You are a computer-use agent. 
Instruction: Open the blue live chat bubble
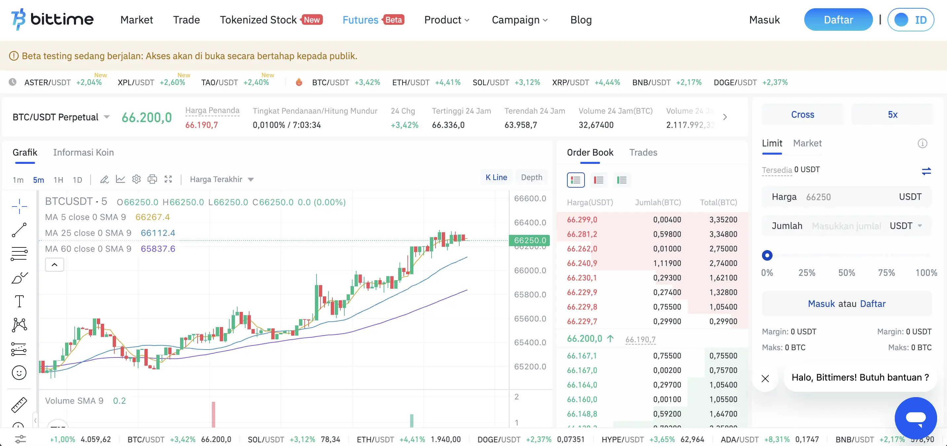point(915,418)
